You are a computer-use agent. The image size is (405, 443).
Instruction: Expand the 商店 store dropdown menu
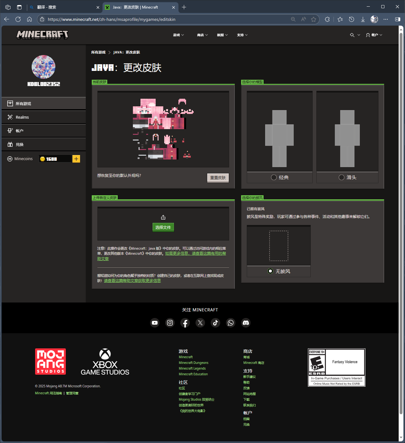pyautogui.click(x=202, y=35)
